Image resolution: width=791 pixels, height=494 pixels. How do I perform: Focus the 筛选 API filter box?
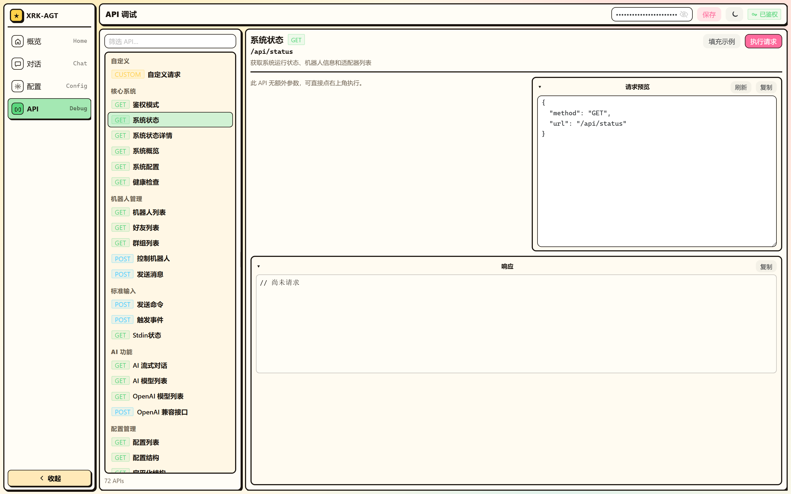(170, 41)
